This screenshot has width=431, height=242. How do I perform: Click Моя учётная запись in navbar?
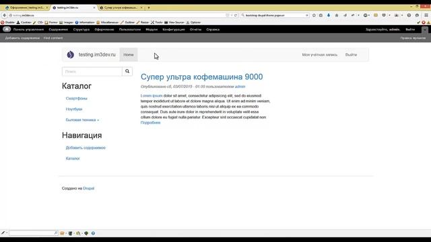coord(320,54)
